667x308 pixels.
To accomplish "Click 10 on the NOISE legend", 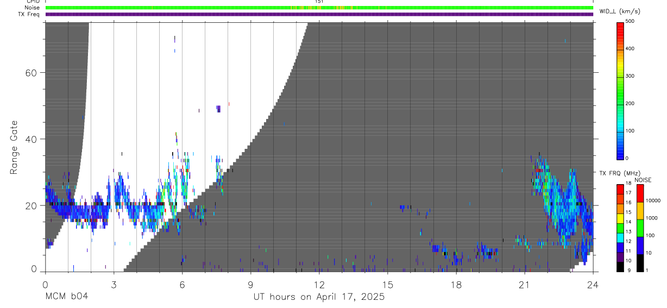I will [x=650, y=253].
